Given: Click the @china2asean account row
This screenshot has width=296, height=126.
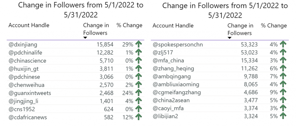Looking at the screenshot, I should pos(220,100).
